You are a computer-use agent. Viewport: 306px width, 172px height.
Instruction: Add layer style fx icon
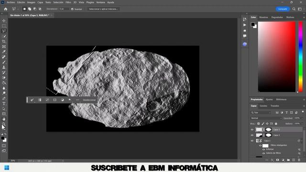pyautogui.click(x=272, y=160)
